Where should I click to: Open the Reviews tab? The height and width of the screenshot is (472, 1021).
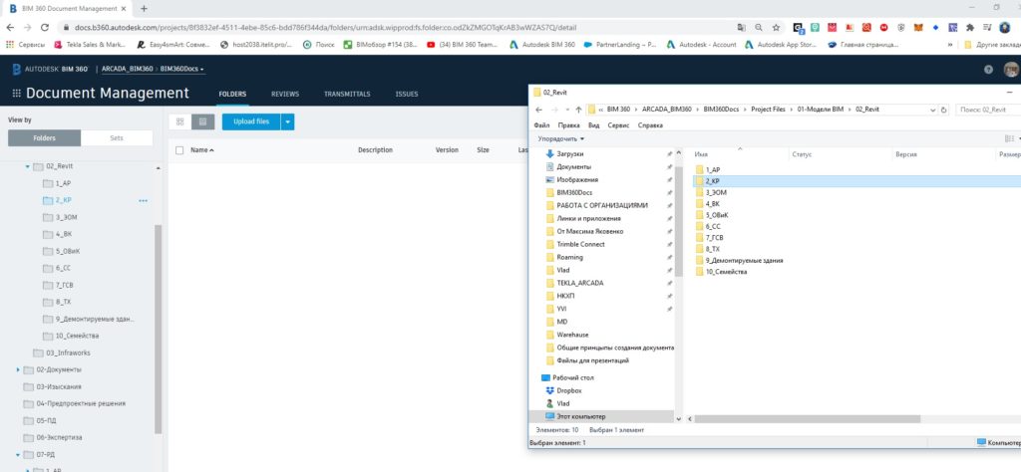284,94
